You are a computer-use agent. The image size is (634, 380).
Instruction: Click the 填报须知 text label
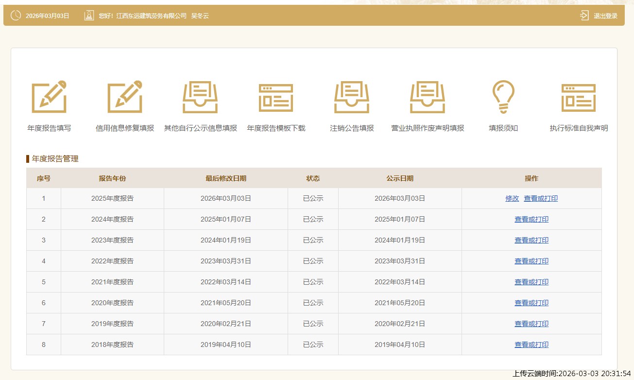click(503, 128)
